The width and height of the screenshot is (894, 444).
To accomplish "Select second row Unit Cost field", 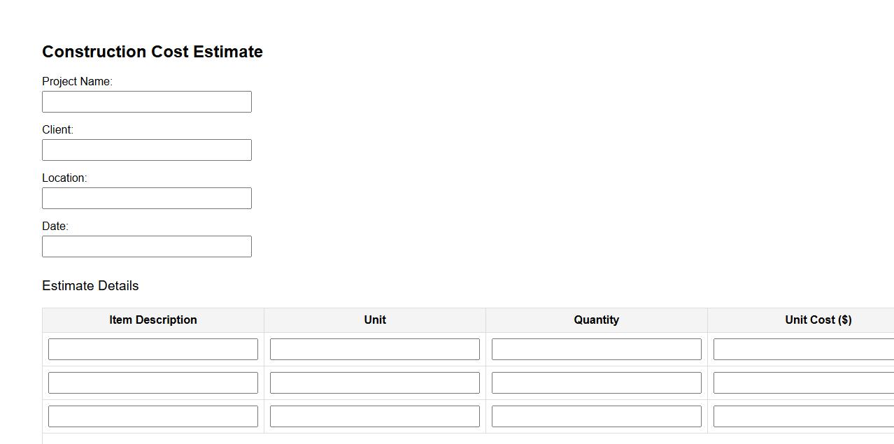I will click(x=804, y=382).
